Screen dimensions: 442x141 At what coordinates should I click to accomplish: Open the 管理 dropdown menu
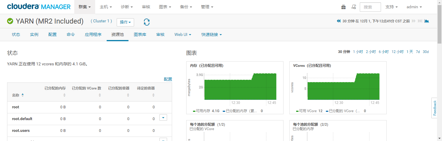click(207, 7)
